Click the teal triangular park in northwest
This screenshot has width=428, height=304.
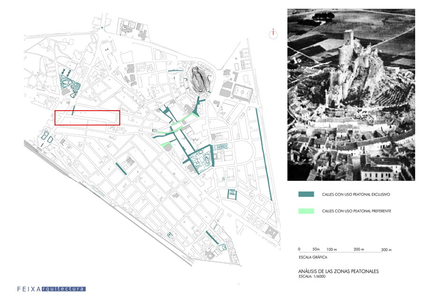(x=70, y=86)
